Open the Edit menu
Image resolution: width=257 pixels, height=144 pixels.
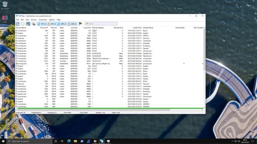click(x=22, y=20)
